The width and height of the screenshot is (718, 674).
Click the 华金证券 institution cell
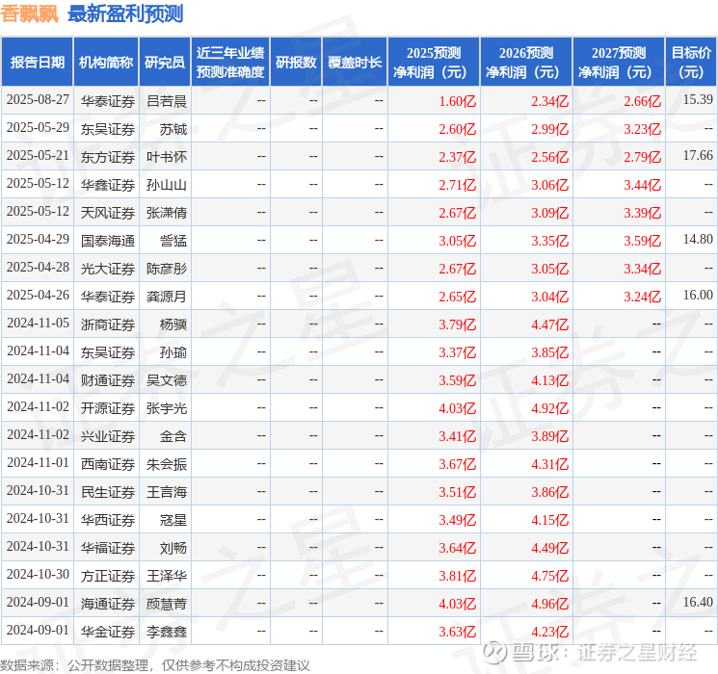(x=108, y=632)
